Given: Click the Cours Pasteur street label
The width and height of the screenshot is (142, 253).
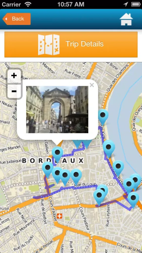Looking at the screenshot, I should (84, 219).
